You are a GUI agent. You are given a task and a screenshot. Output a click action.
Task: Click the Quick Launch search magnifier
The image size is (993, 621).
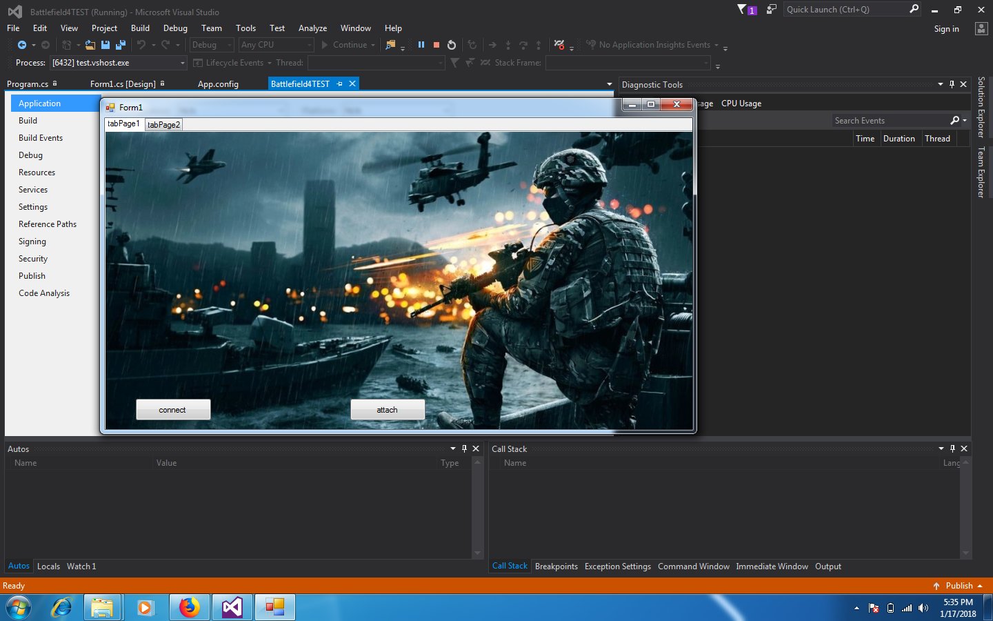914,9
